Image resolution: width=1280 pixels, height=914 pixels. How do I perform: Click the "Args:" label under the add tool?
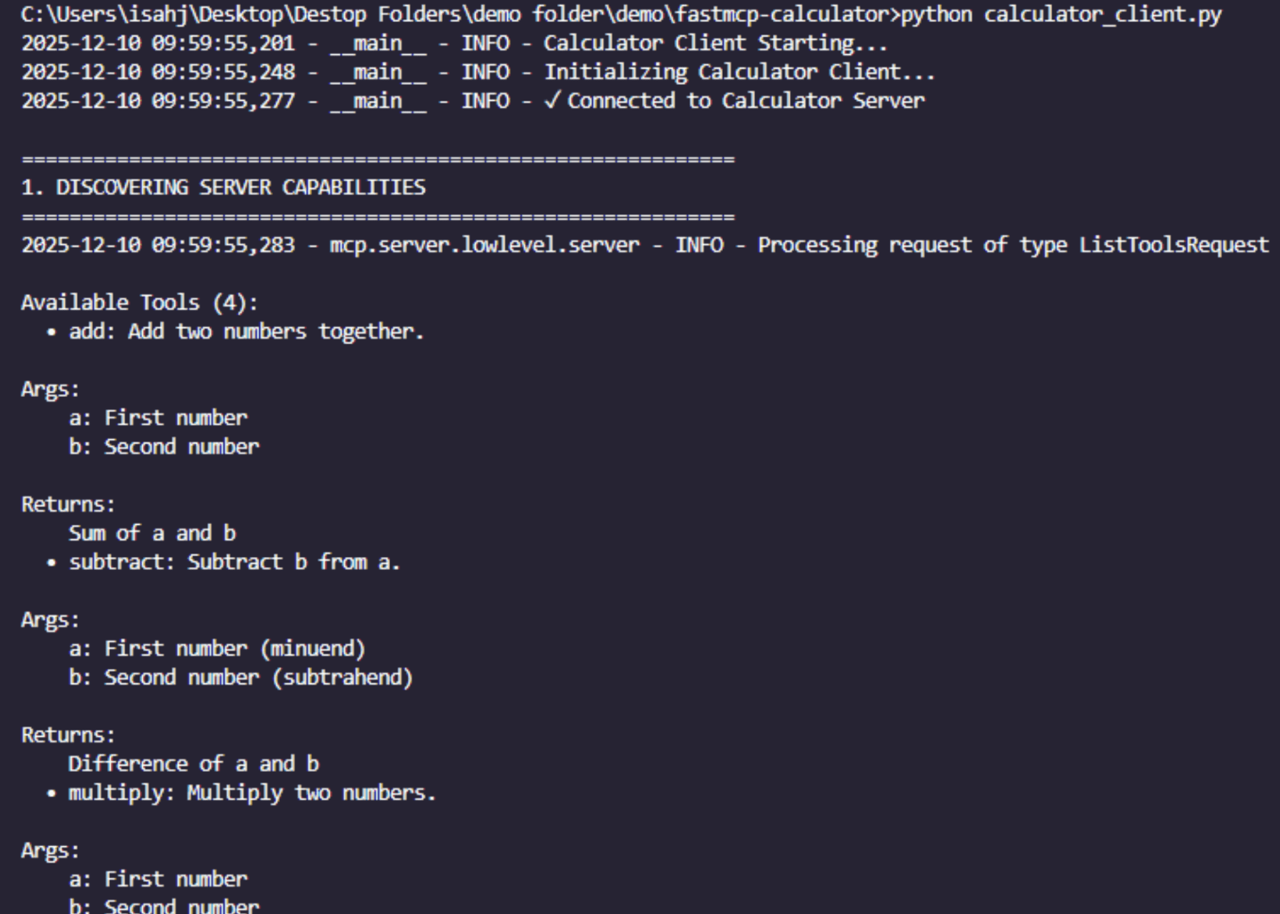(x=50, y=389)
